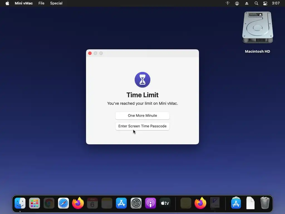Open System Preferences gear in Dock
285x214 pixels.
[x=136, y=203]
